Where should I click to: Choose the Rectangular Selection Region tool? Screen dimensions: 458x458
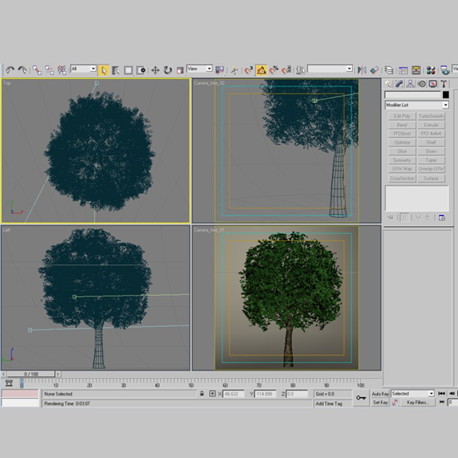pos(128,70)
